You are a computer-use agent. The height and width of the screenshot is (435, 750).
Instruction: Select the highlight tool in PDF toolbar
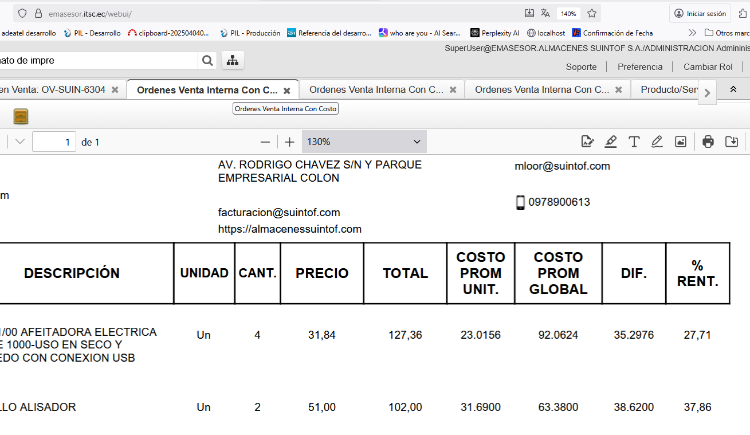click(611, 142)
